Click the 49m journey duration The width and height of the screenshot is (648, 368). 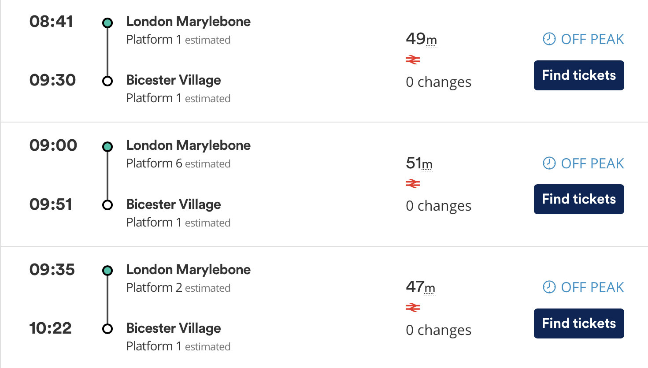click(421, 39)
